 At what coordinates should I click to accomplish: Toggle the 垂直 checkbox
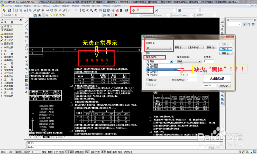pyautogui.click(x=148, y=85)
